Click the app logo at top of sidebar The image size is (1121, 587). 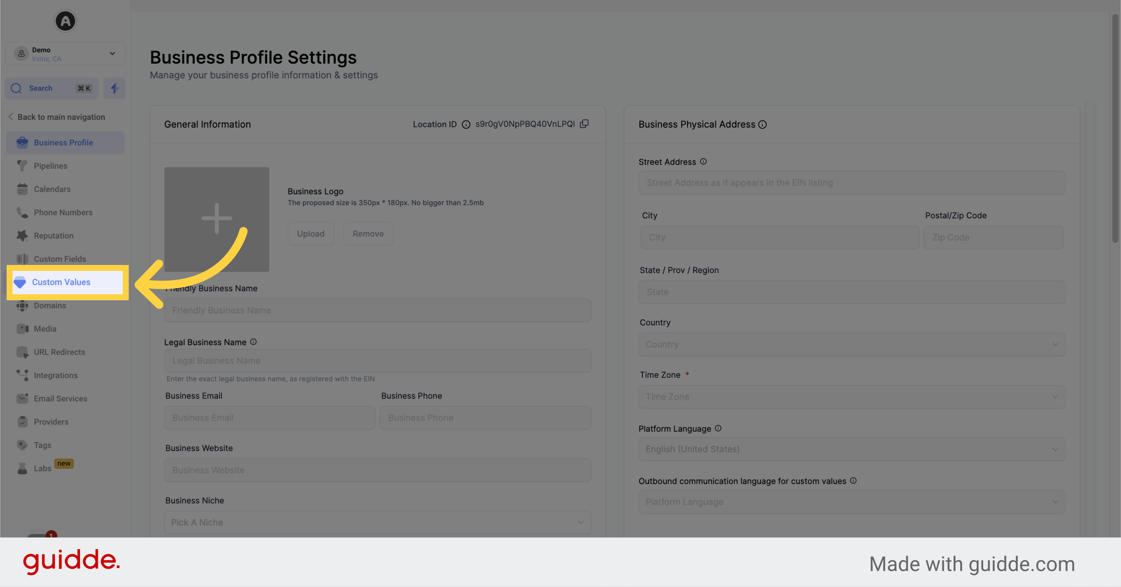coord(65,21)
